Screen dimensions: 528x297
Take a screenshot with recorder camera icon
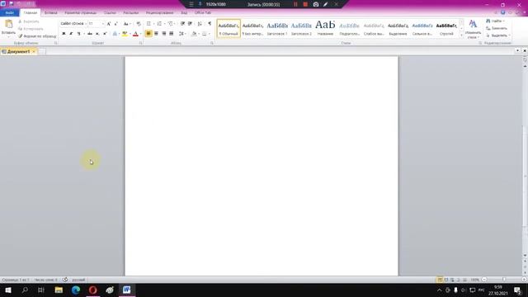click(x=316, y=4)
